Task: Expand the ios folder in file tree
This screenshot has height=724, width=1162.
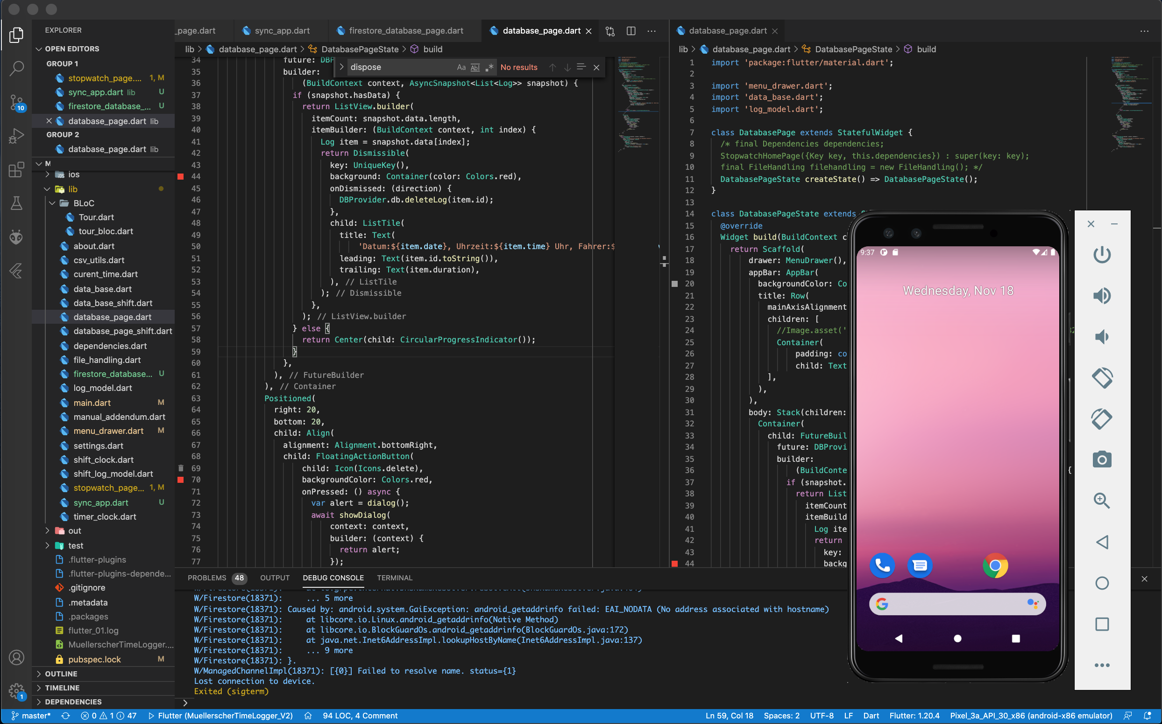Action: tap(48, 175)
